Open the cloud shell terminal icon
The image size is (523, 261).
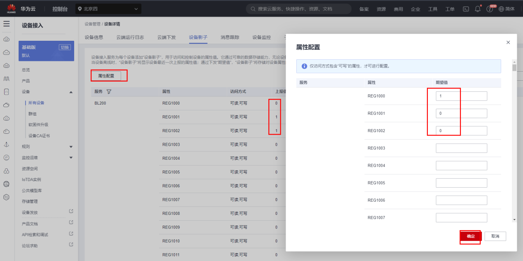click(x=466, y=9)
